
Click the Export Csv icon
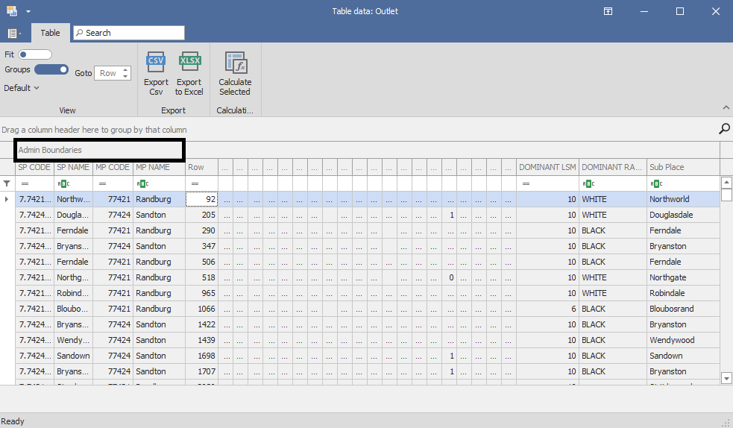point(156,63)
